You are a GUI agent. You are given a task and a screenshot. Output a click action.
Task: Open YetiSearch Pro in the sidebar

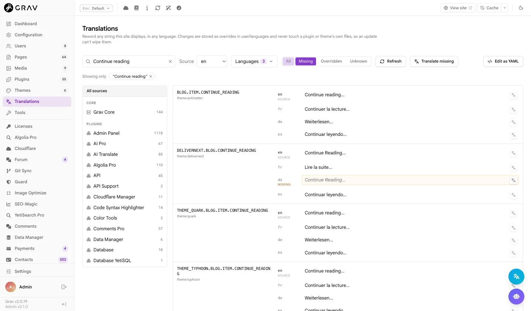[x=37, y=215]
